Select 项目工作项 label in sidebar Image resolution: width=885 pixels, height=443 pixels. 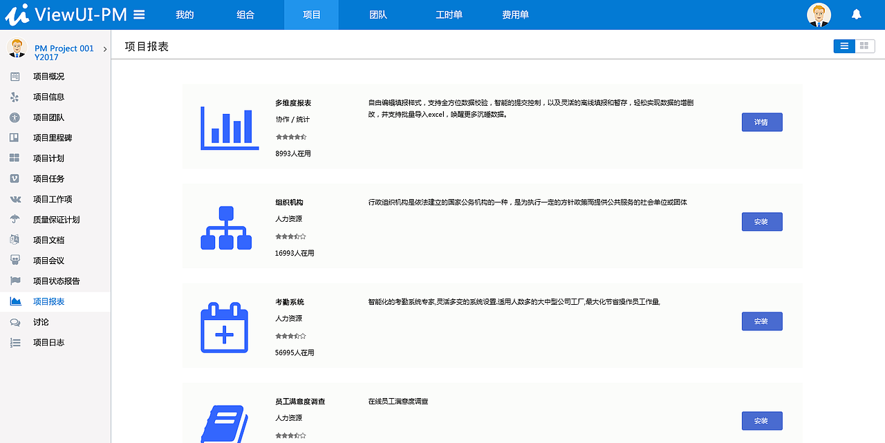coord(53,199)
